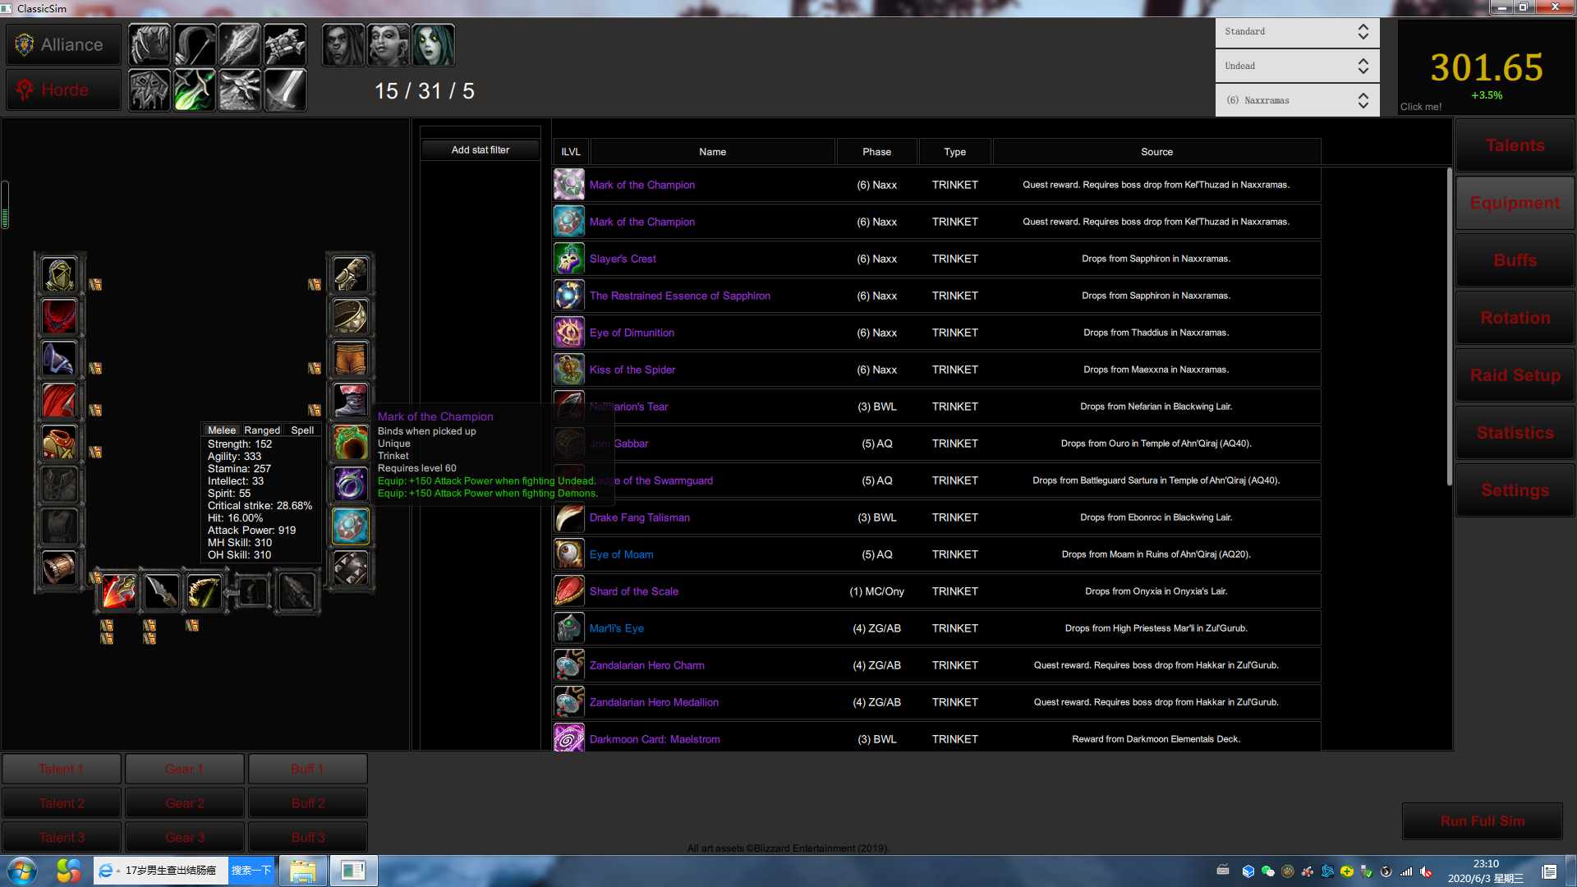Click the Raid Setup menu item
1577x887 pixels.
point(1513,375)
